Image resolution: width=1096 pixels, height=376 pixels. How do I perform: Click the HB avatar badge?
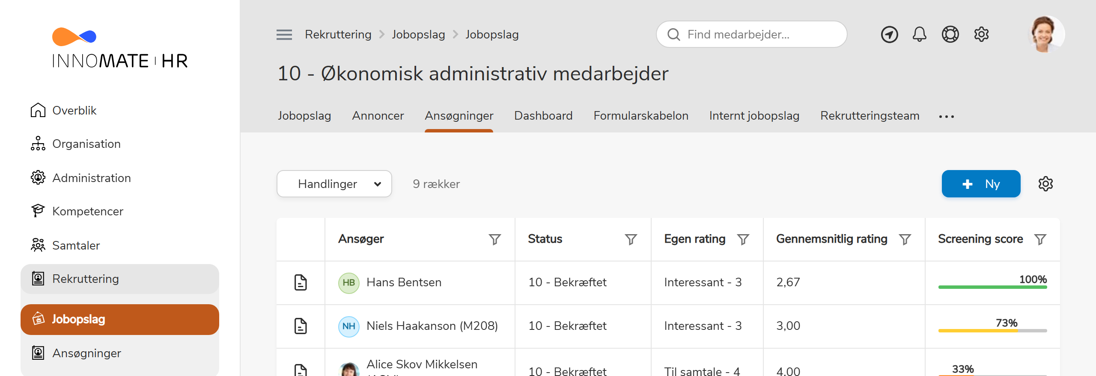coord(349,283)
